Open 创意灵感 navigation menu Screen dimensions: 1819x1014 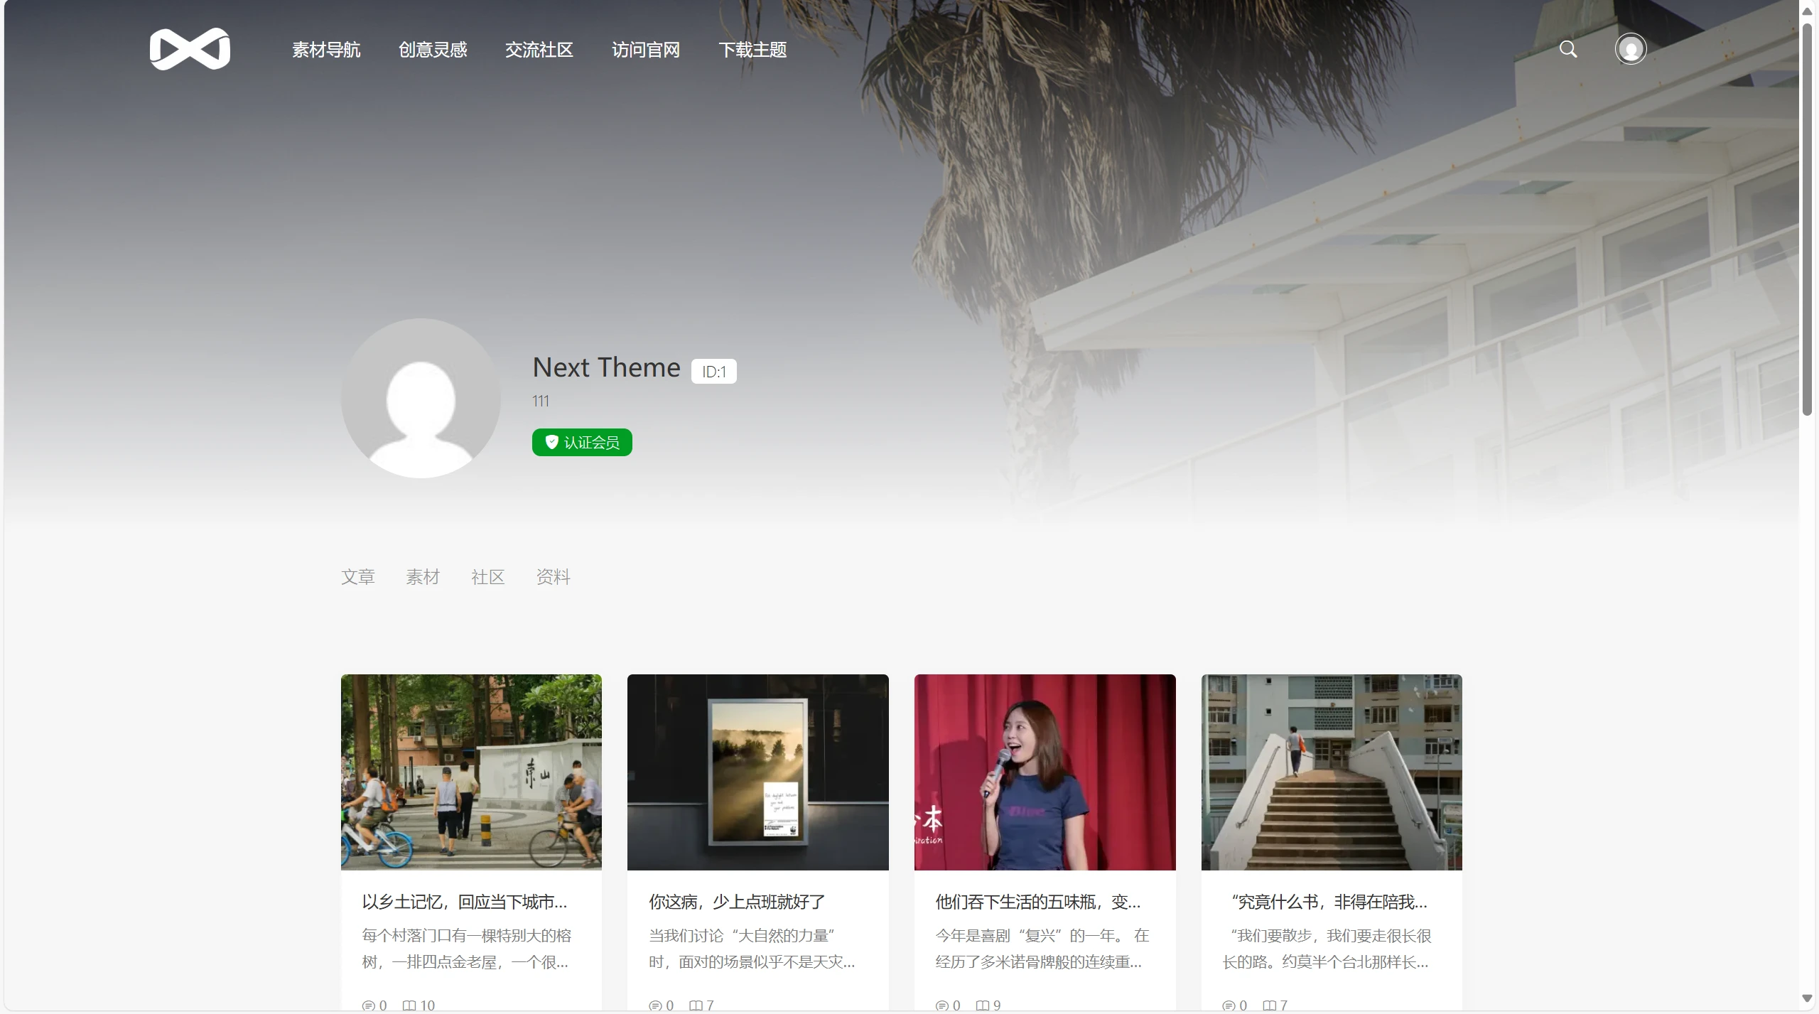point(433,50)
